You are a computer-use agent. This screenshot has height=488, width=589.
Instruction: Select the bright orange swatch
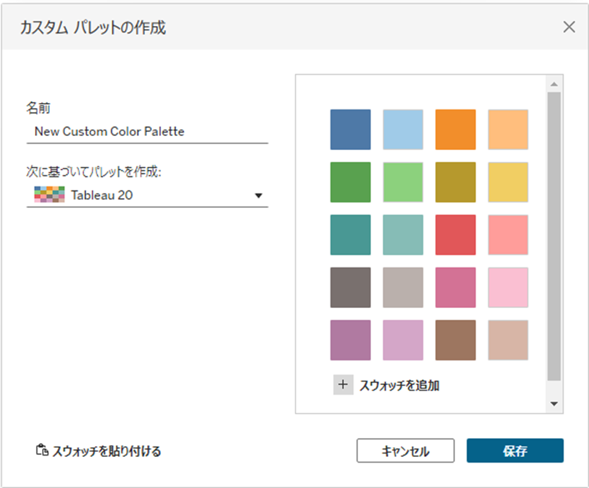click(455, 129)
